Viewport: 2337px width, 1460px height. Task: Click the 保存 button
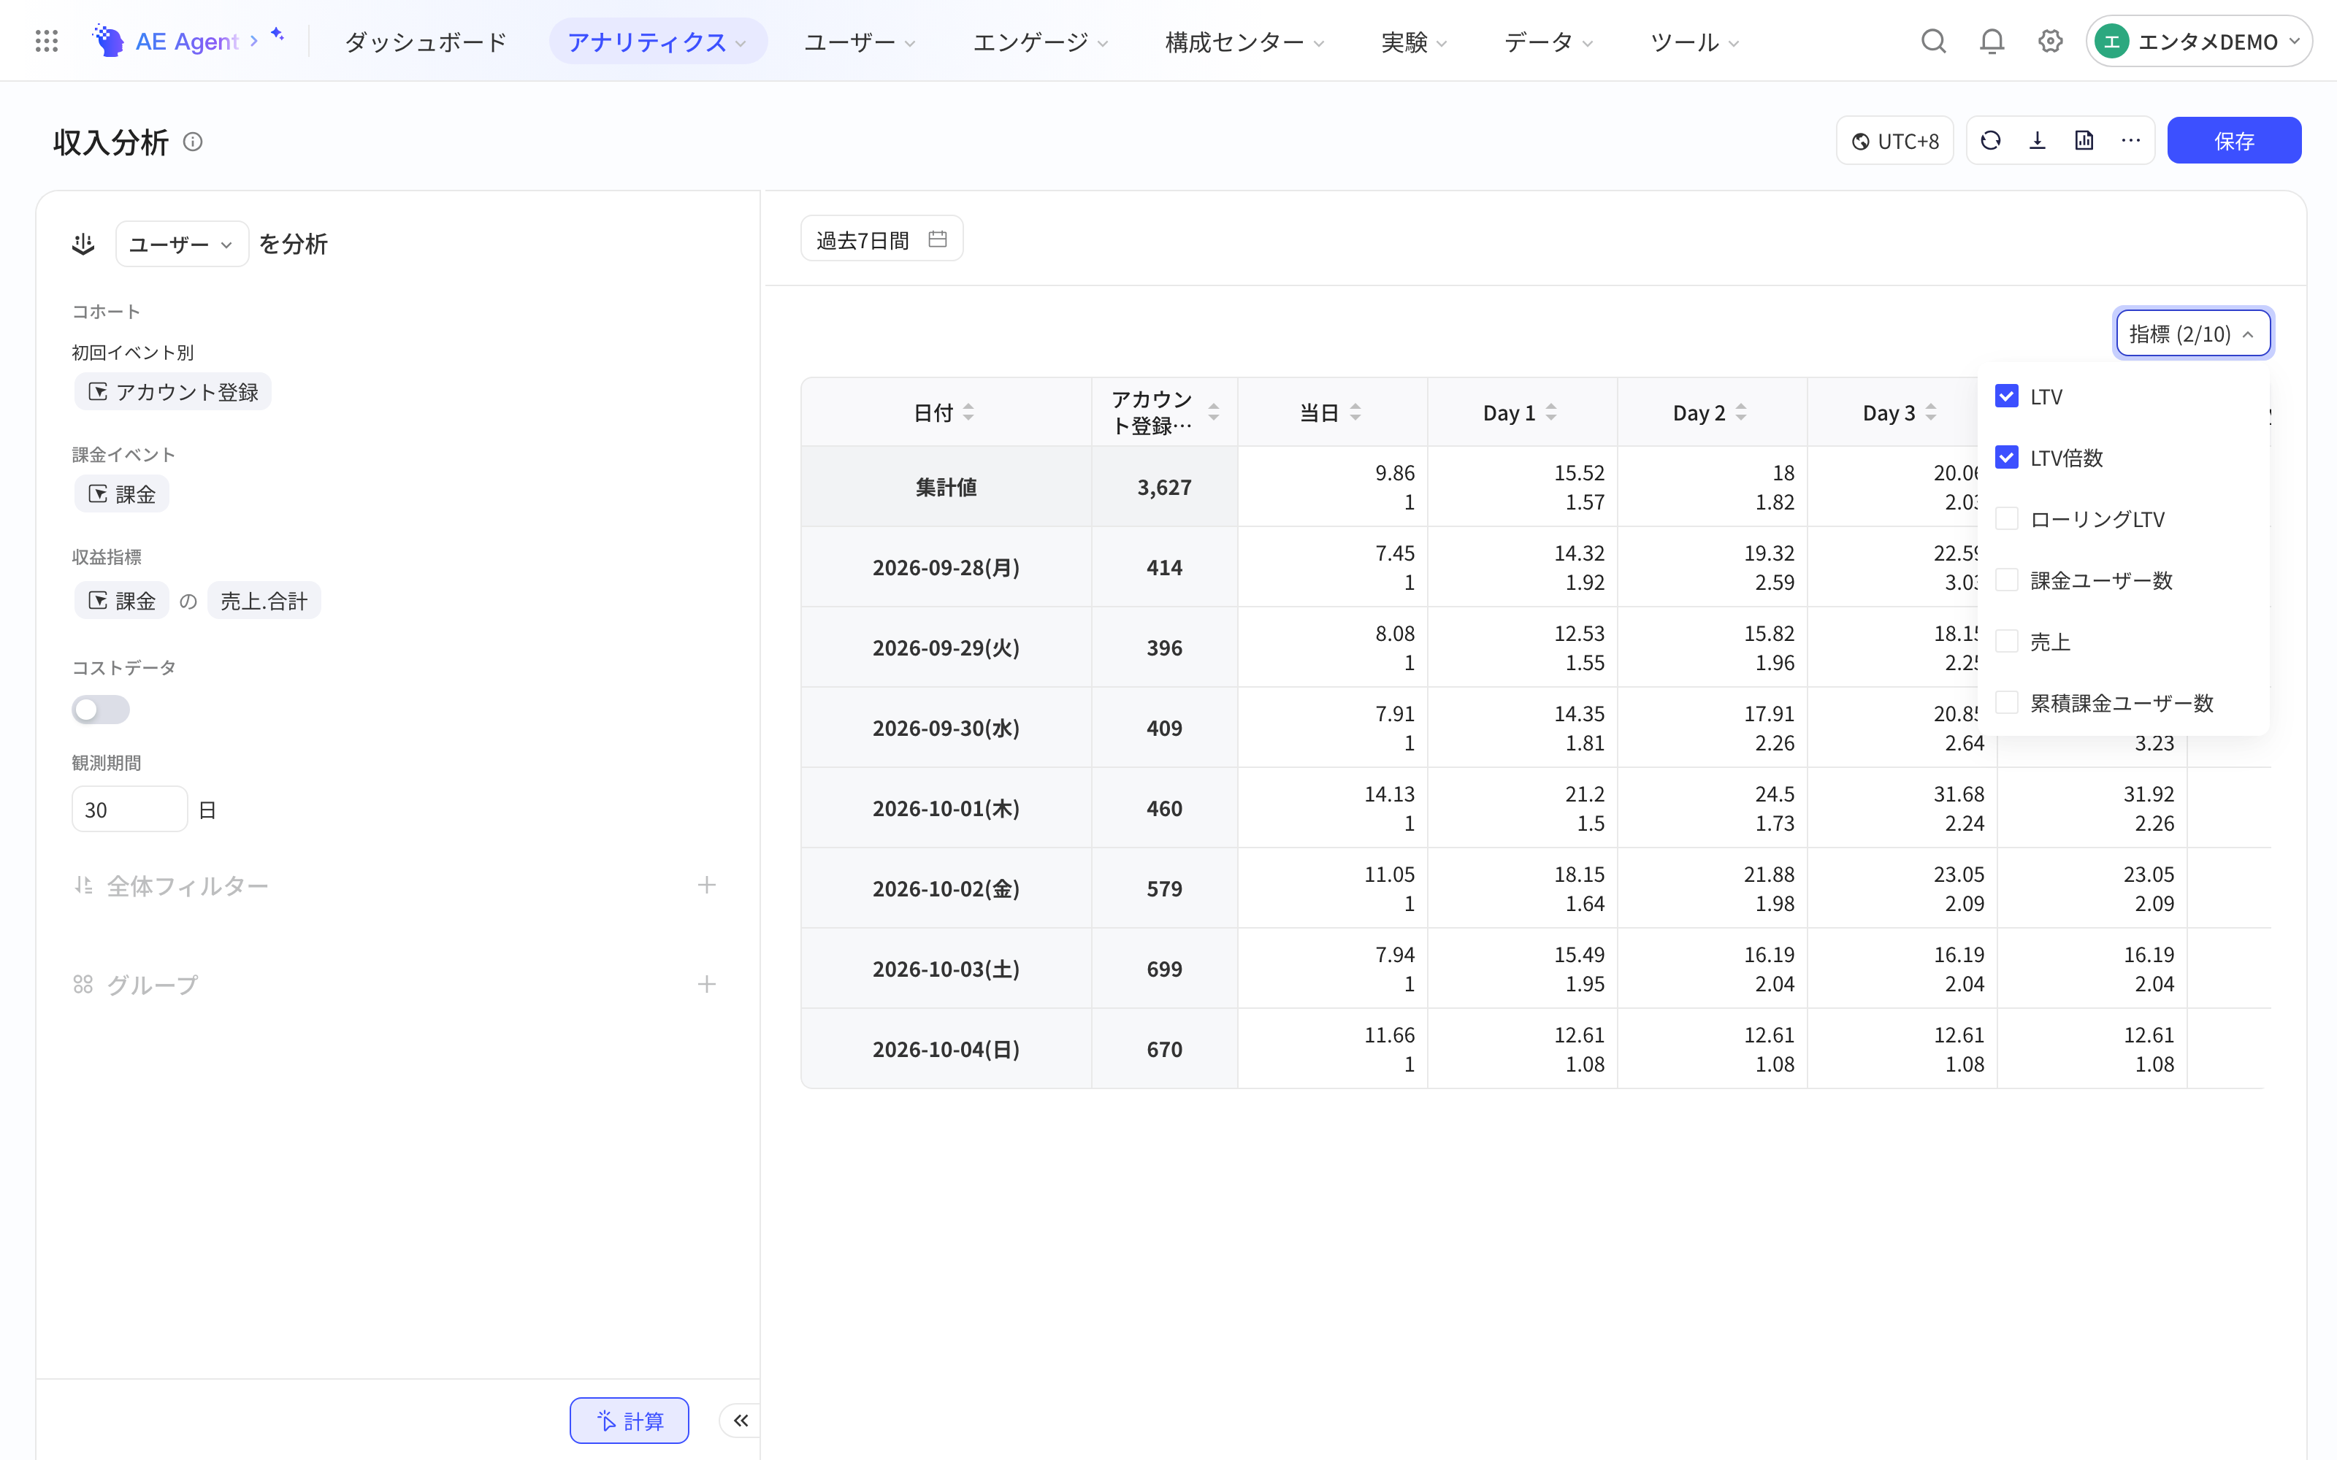point(2234,141)
